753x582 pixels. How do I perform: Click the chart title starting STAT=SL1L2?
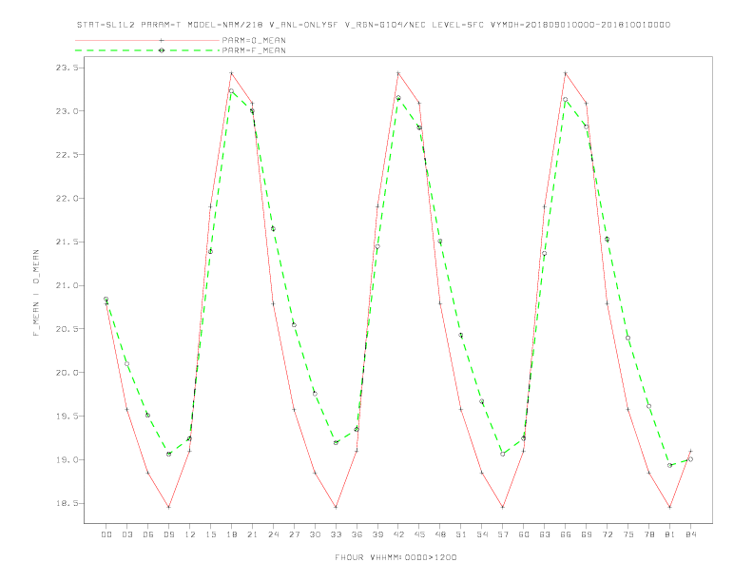374,25
